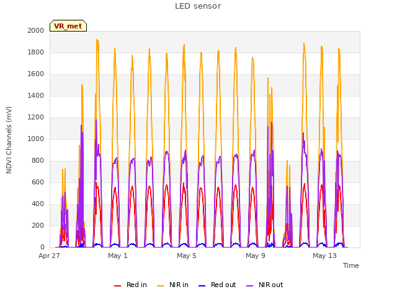The image size is (397, 297).
Task: Click the VR_met label badge
Action: [68, 26]
